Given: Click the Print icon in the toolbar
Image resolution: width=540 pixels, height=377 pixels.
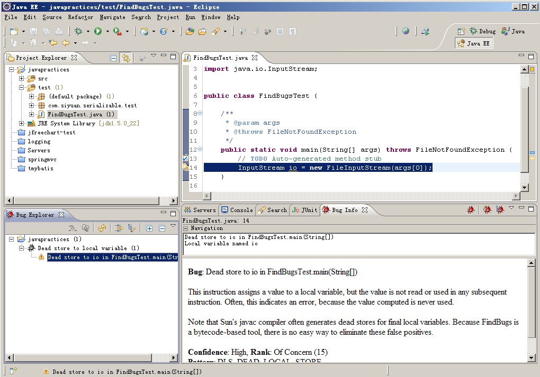Looking at the screenshot, I should [58, 31].
